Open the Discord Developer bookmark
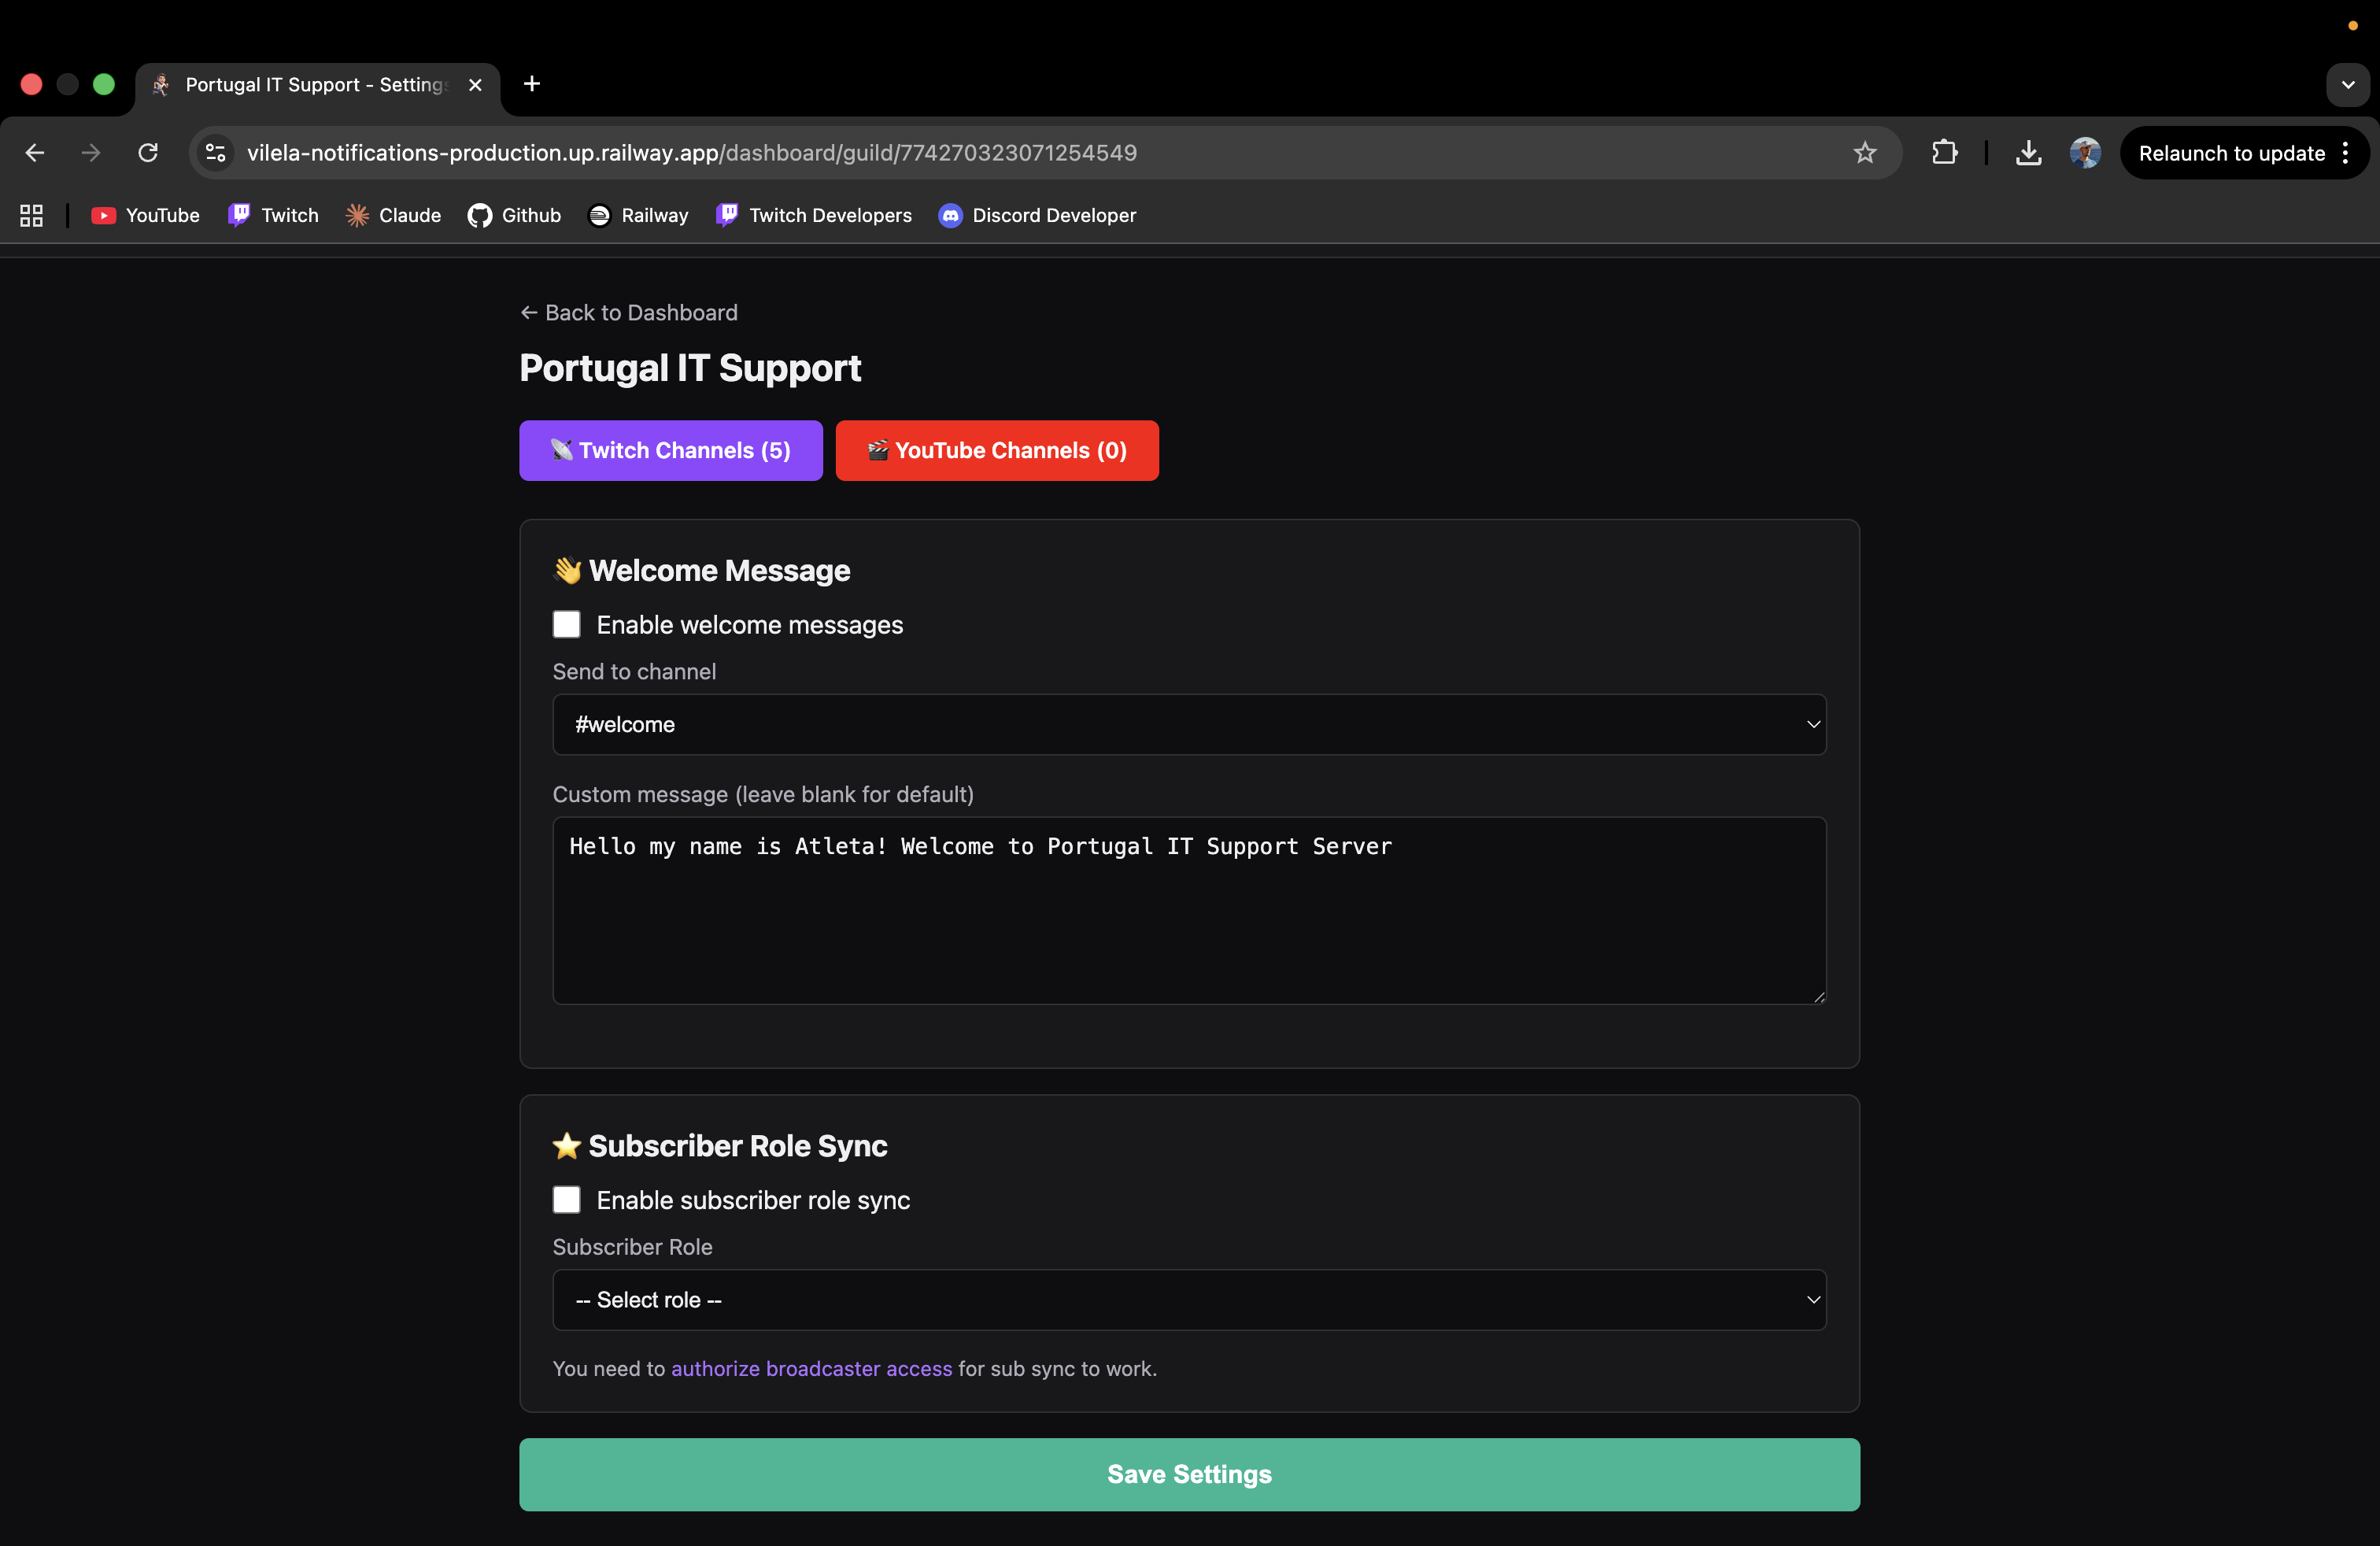2380x1546 pixels. point(1037,215)
